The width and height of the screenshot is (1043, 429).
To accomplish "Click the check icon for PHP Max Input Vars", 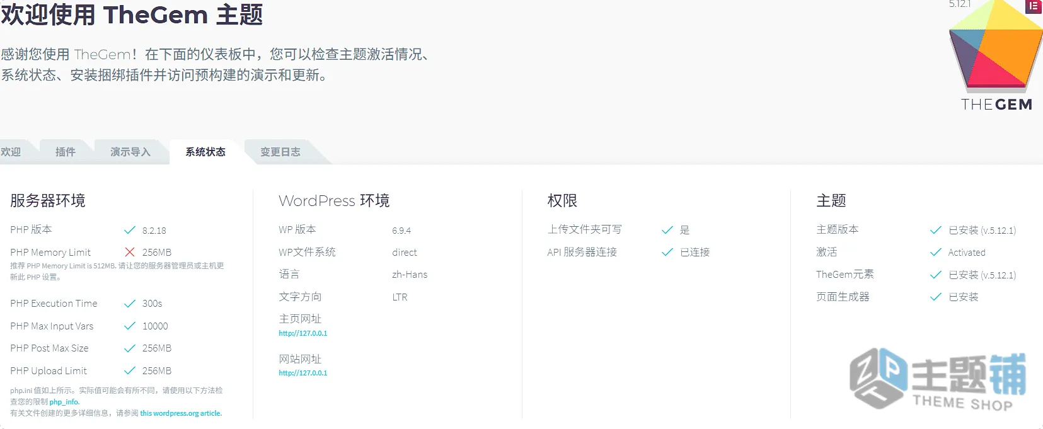I will (130, 326).
